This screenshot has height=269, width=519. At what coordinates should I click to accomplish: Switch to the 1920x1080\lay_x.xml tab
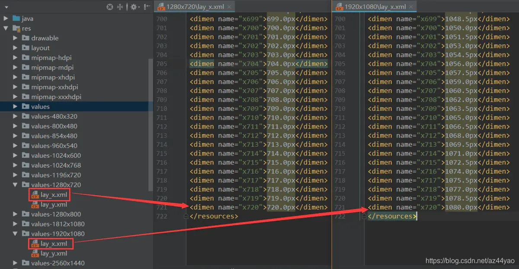[x=375, y=6]
